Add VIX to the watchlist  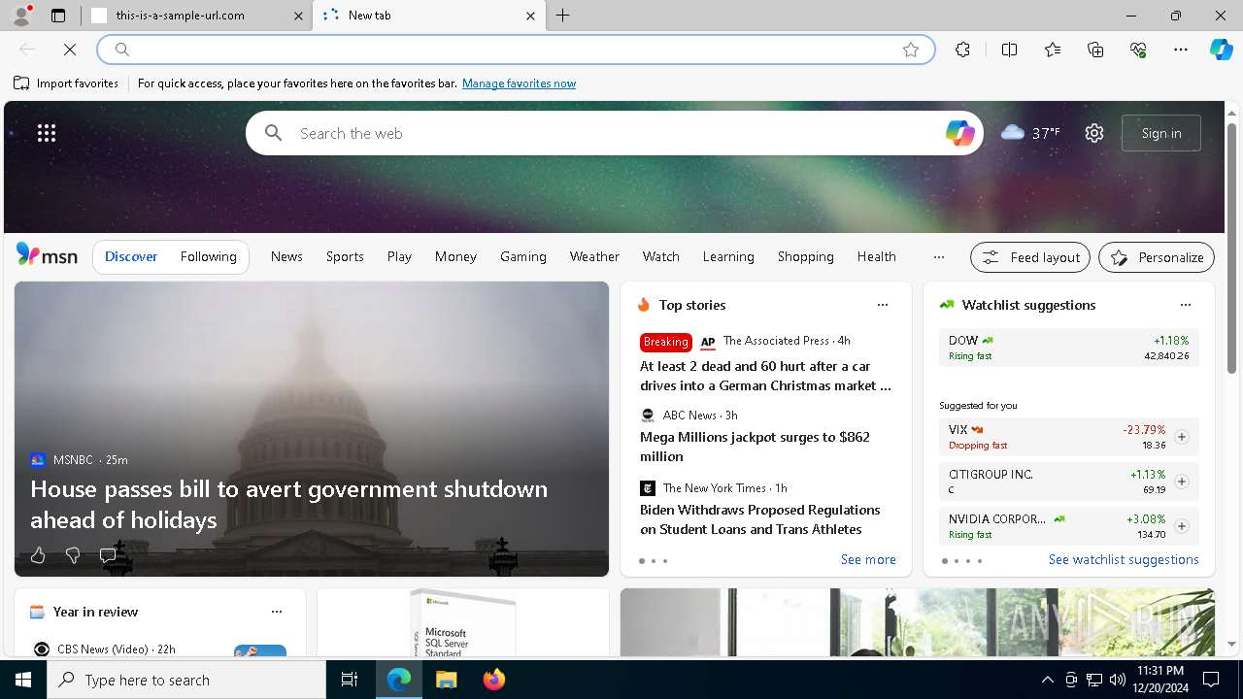(x=1181, y=437)
